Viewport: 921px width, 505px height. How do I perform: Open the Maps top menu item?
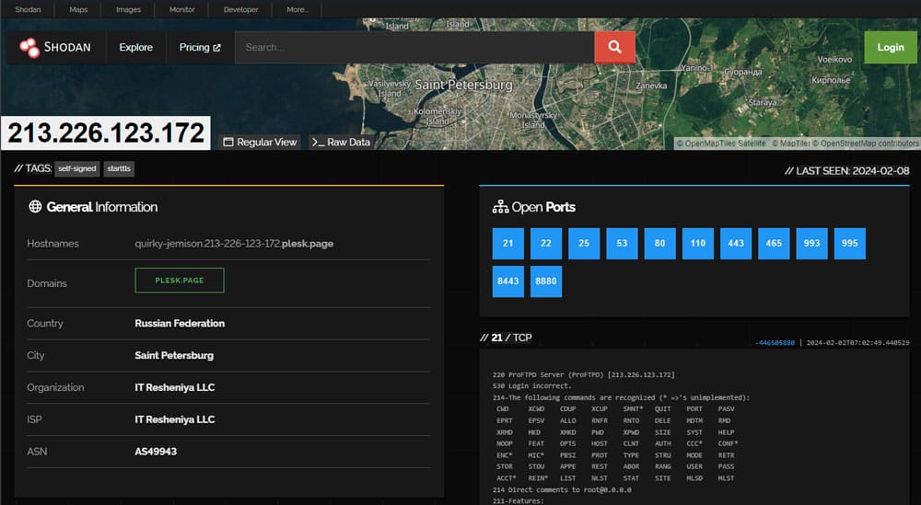(x=78, y=9)
